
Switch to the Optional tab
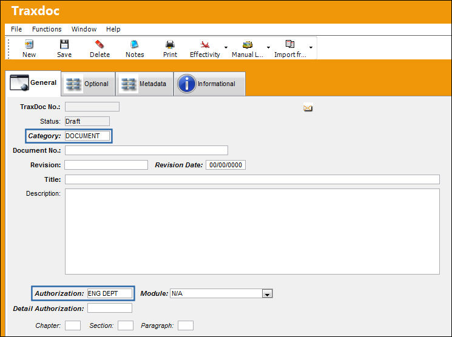click(88, 84)
